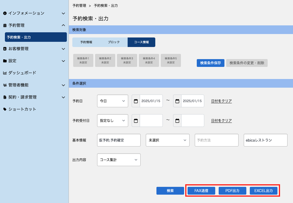
Task: Click 日付をクリア link for 予約日
Action: [222, 101]
